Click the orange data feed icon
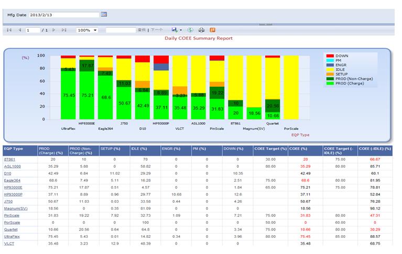 (212, 30)
